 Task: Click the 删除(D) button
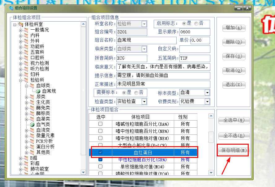[234, 42]
